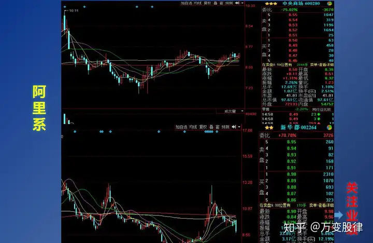Click volume axis label 40490
373x243 pixels.
pos(251,114)
